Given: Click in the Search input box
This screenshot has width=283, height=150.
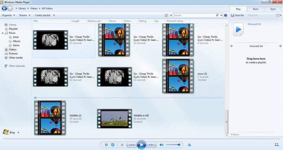Looking at the screenshot, I should [x=194, y=15].
